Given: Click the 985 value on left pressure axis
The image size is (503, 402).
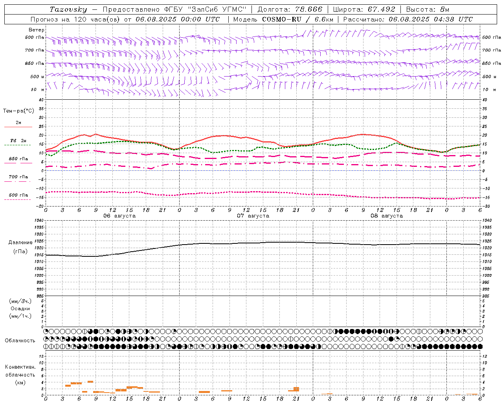Looking at the screenshot, I should point(40,296).
